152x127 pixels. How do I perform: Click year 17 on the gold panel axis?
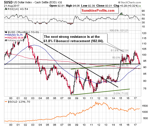[x=135, y=125]
